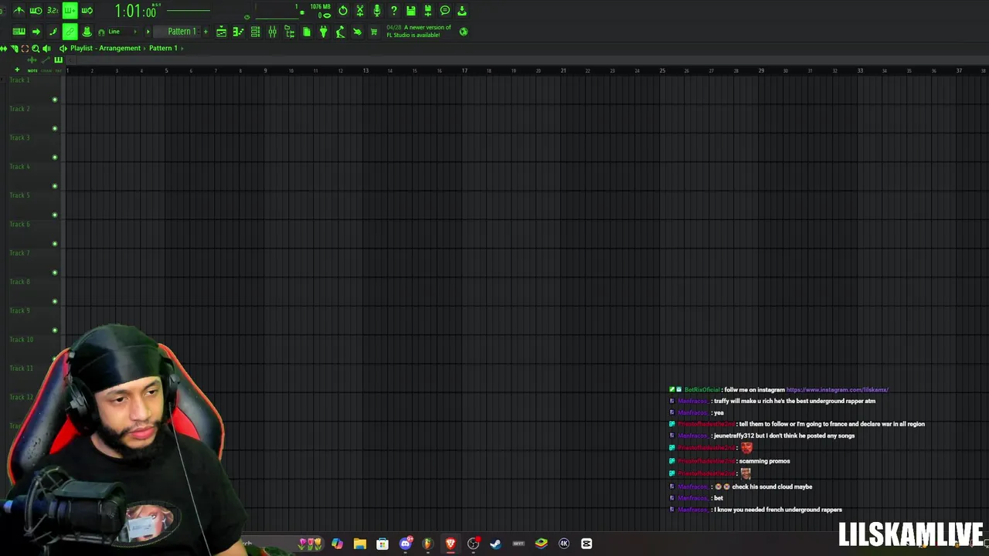Click the playlist zoom magnifier icon
Image resolution: width=989 pixels, height=556 pixels.
coord(36,49)
